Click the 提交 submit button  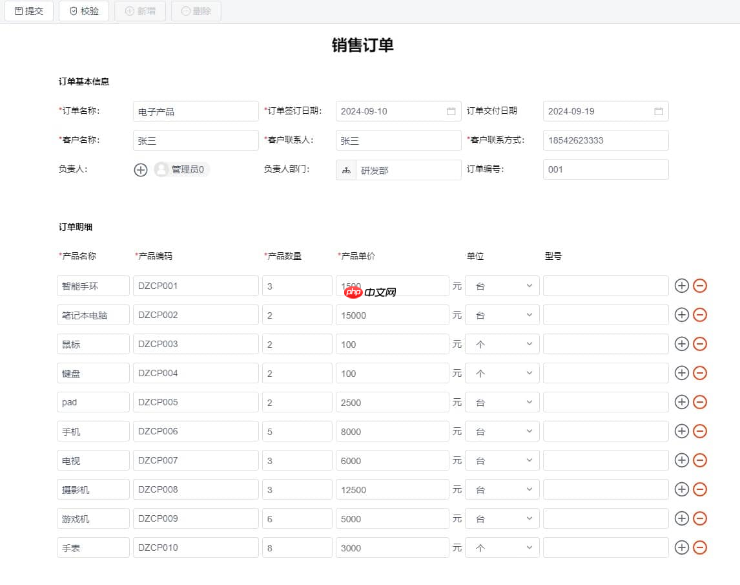28,11
